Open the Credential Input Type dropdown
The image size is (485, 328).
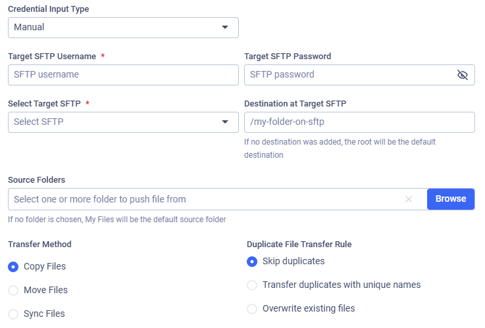point(123,28)
